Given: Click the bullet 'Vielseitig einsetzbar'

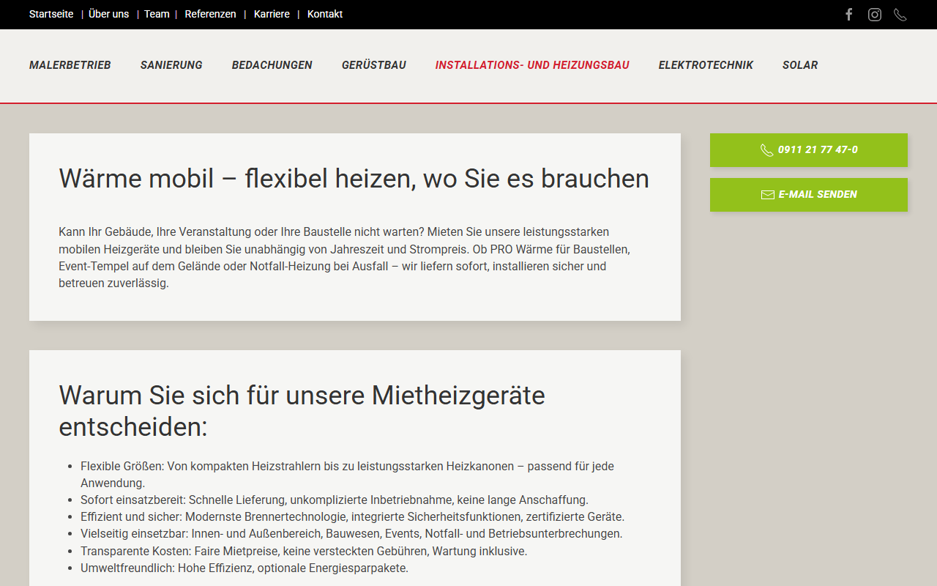Looking at the screenshot, I should 351,534.
